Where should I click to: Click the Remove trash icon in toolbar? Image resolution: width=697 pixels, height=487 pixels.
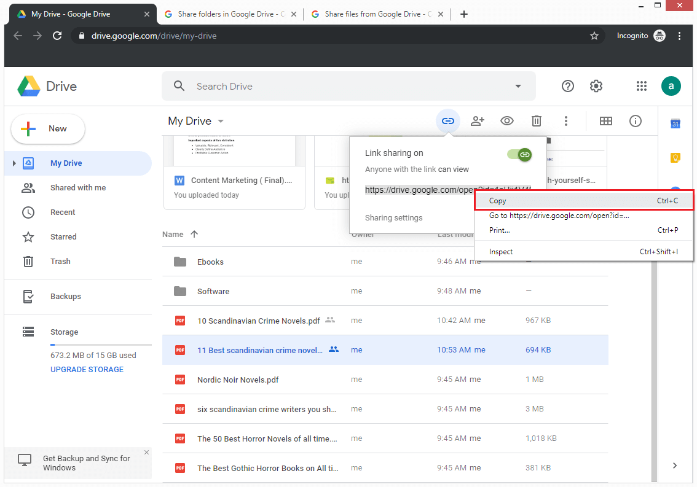click(x=537, y=121)
